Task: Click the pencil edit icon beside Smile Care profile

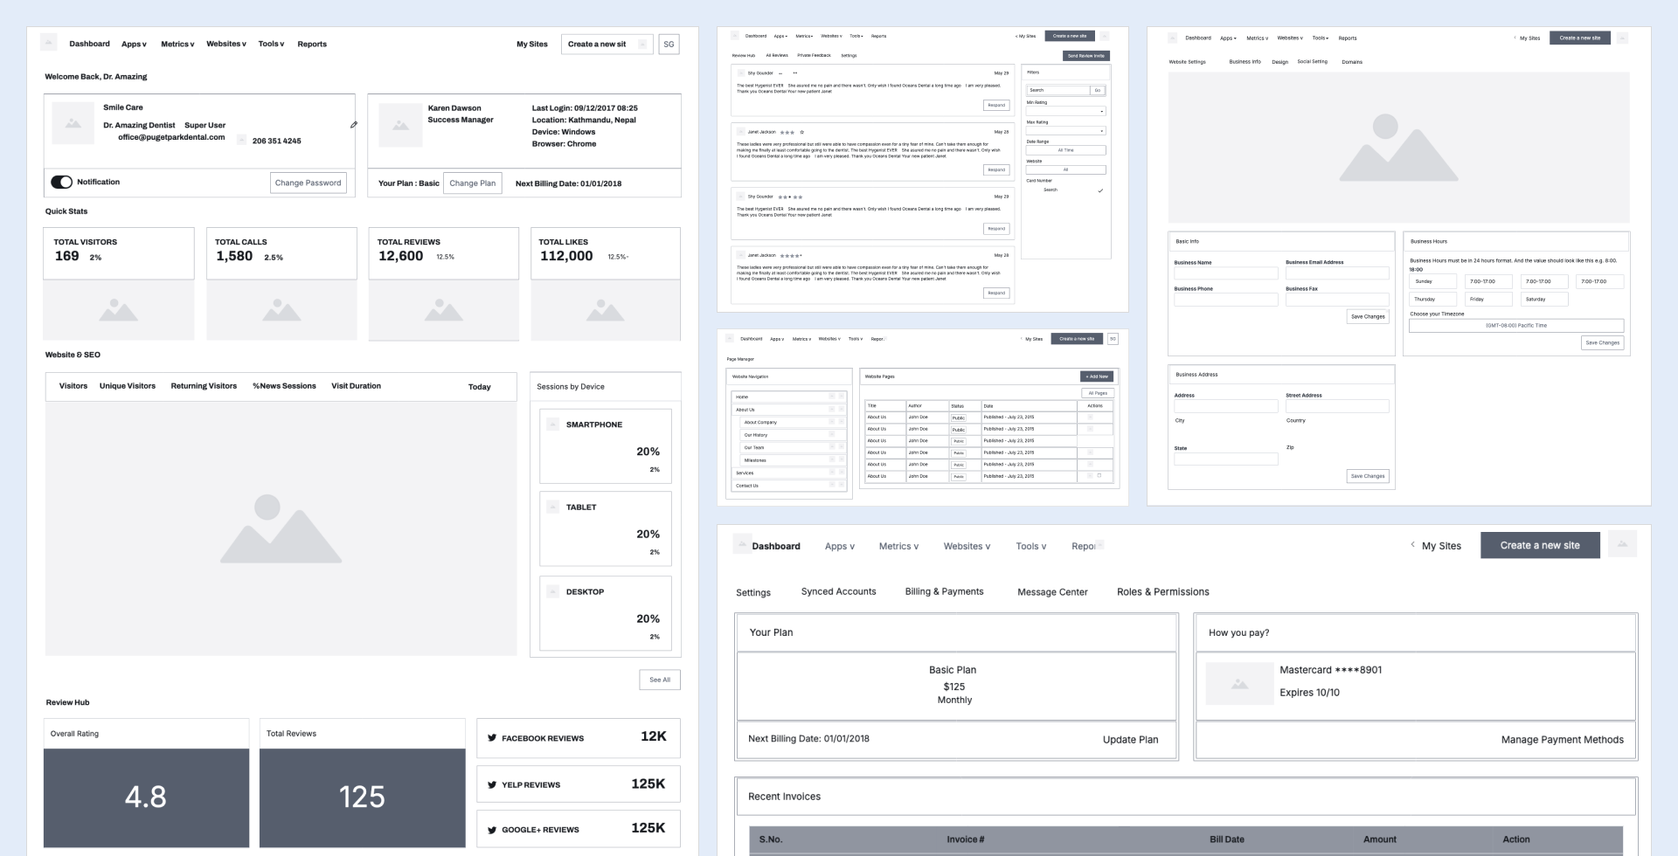Action: click(x=354, y=125)
